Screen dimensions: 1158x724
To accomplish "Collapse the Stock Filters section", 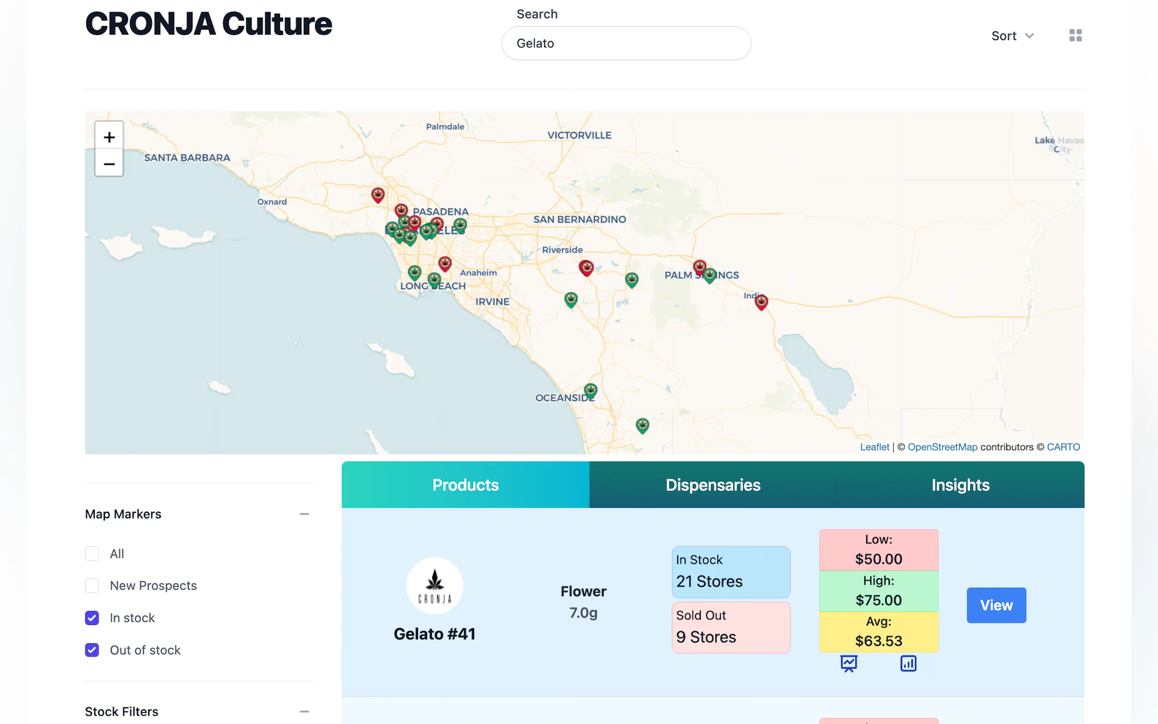I will 305,712.
